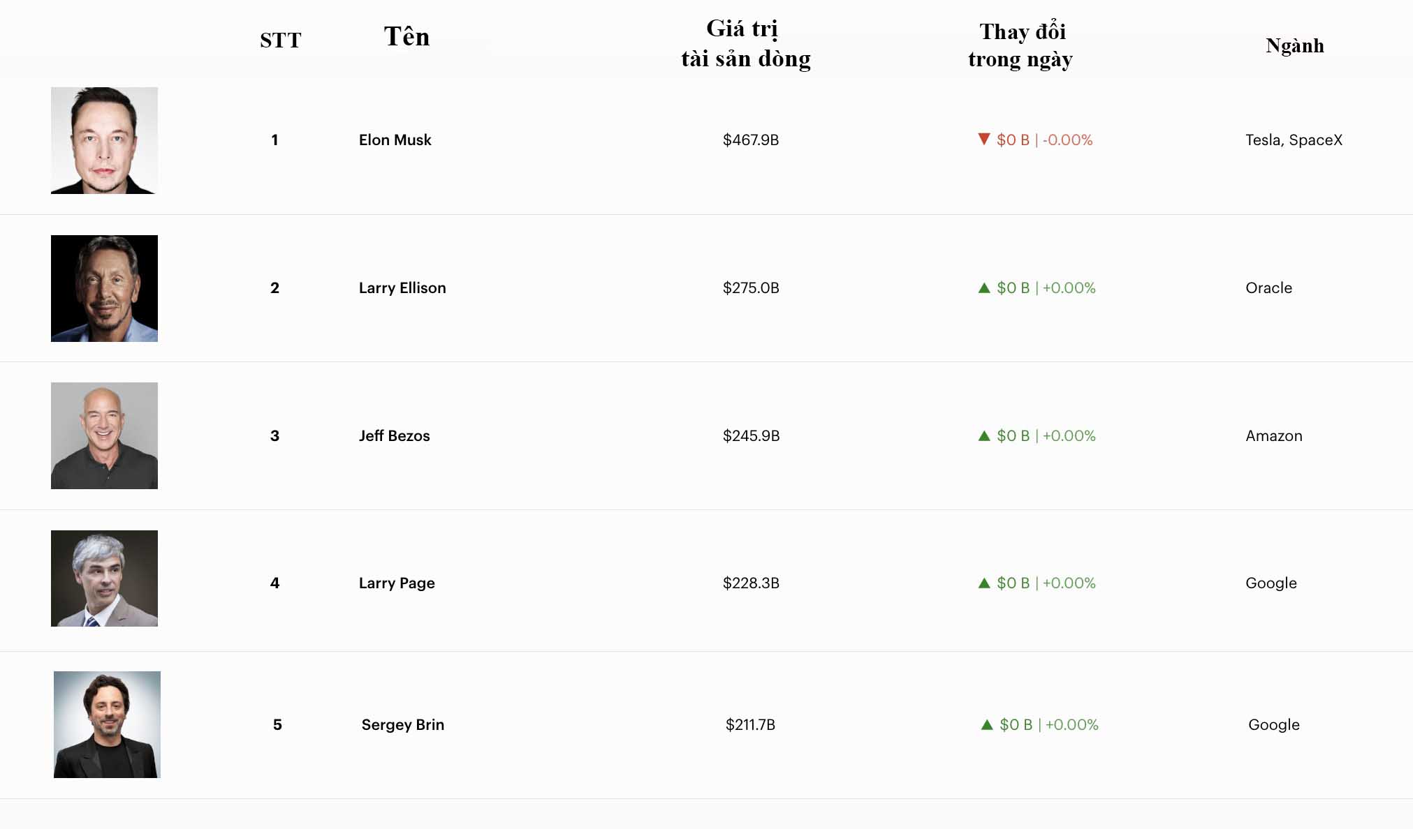Screen dimensions: 1413x829
Task: Select the Ngành column header
Action: [x=1294, y=46]
